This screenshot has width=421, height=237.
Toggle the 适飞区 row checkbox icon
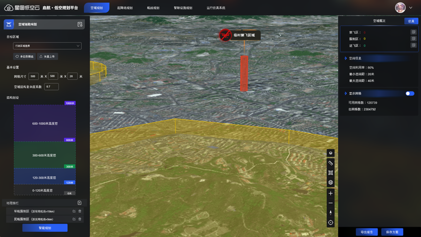(x=413, y=45)
